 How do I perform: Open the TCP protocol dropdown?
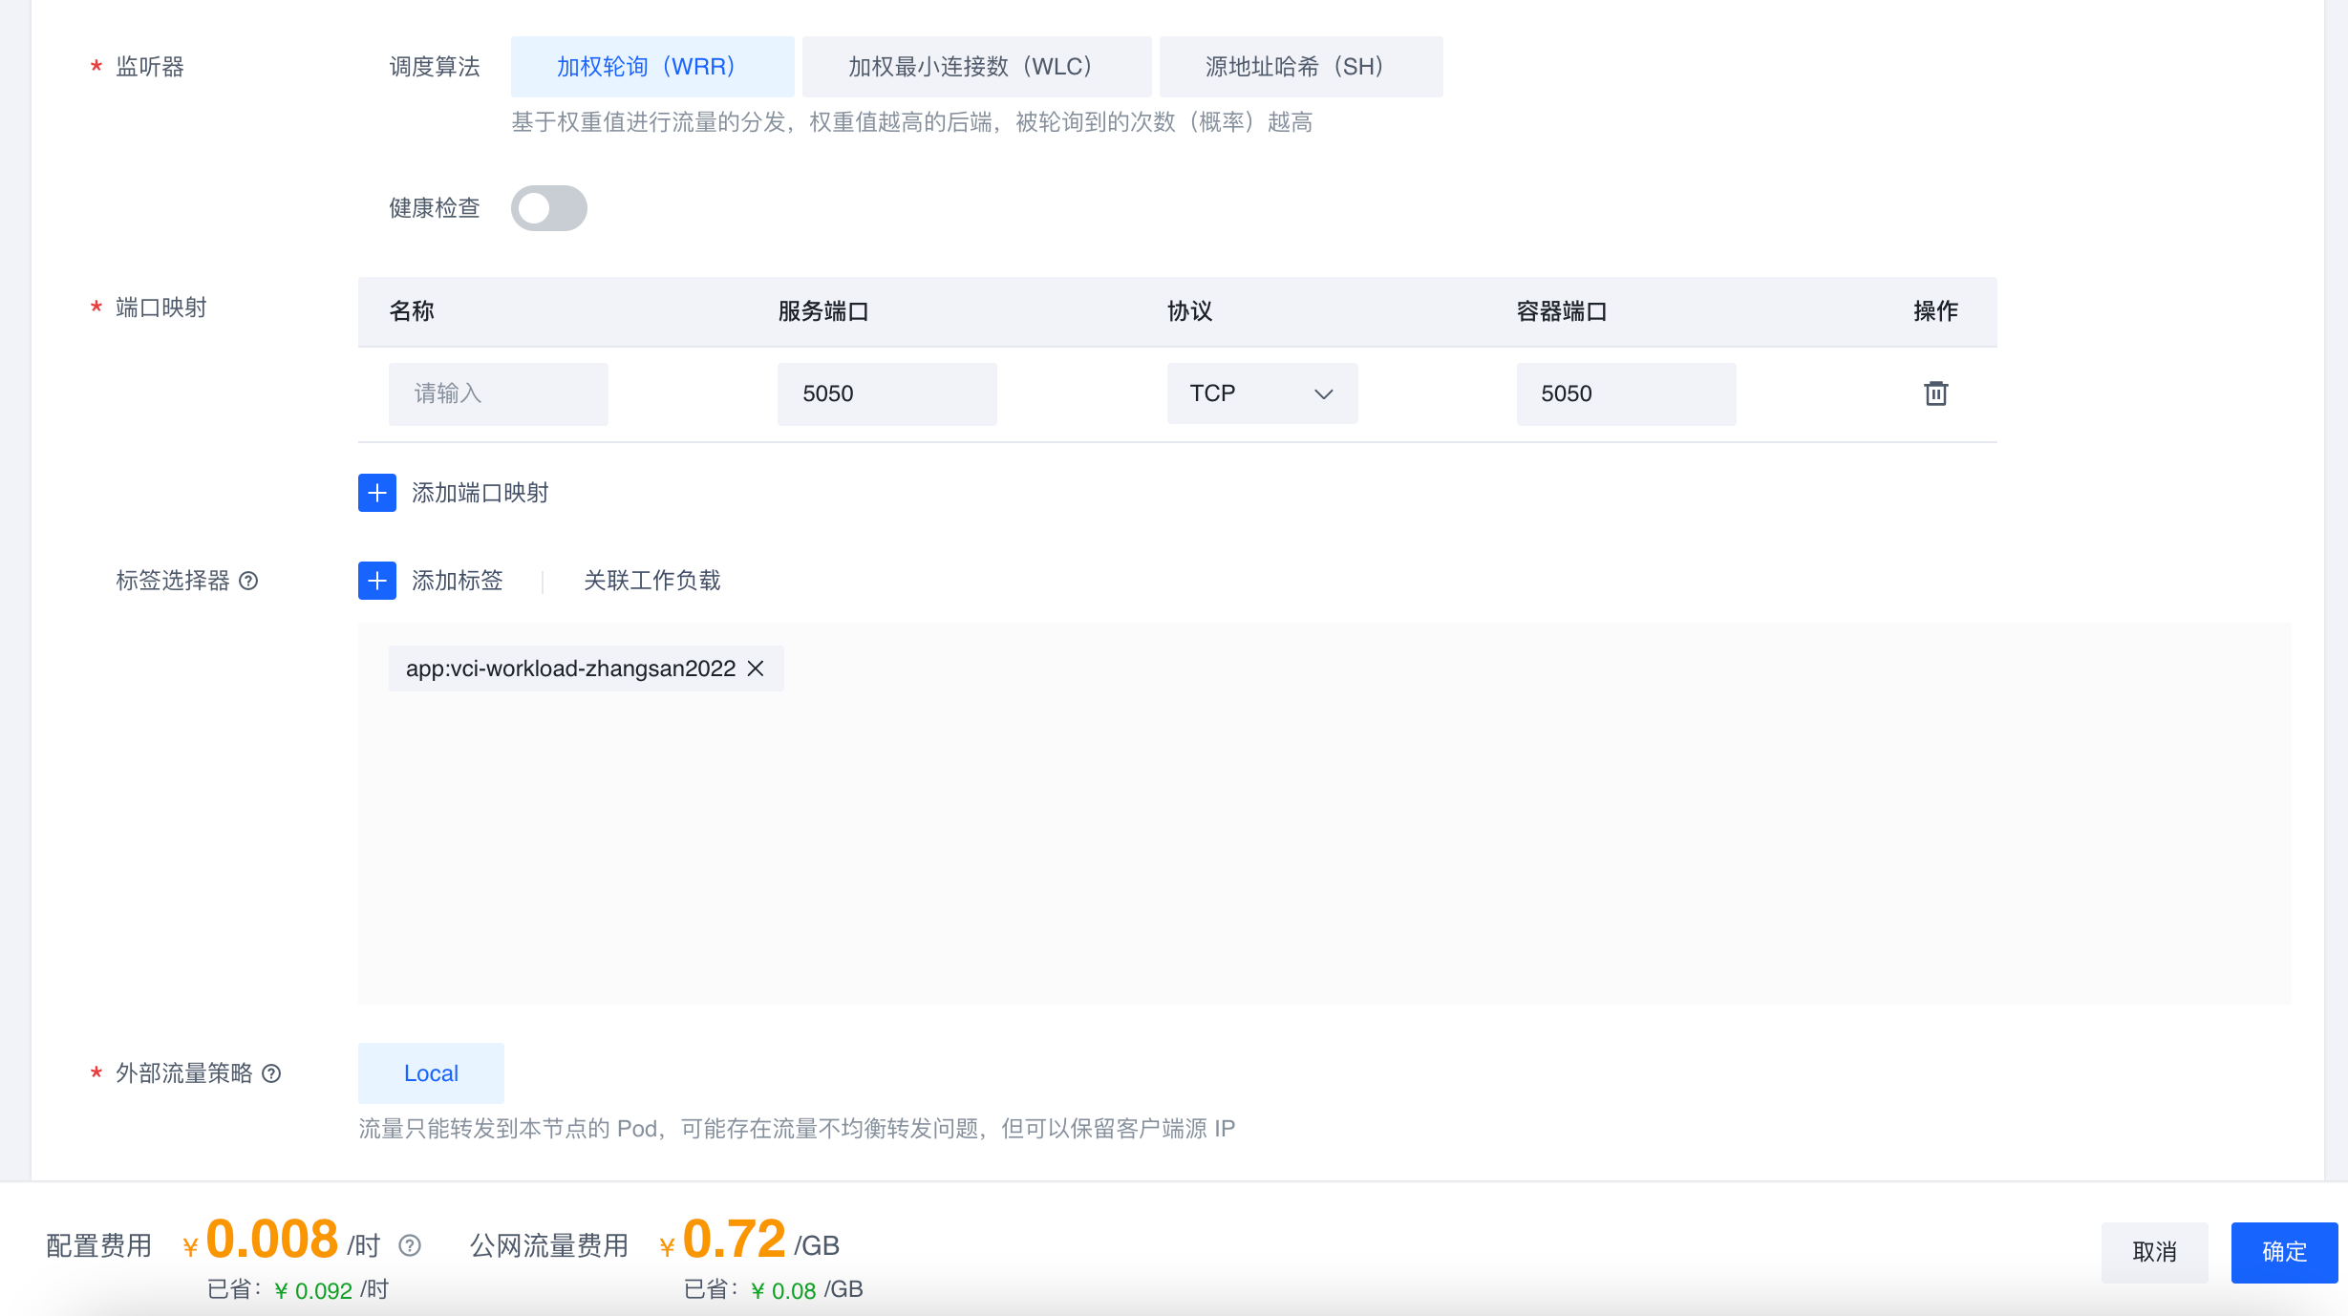1261,393
